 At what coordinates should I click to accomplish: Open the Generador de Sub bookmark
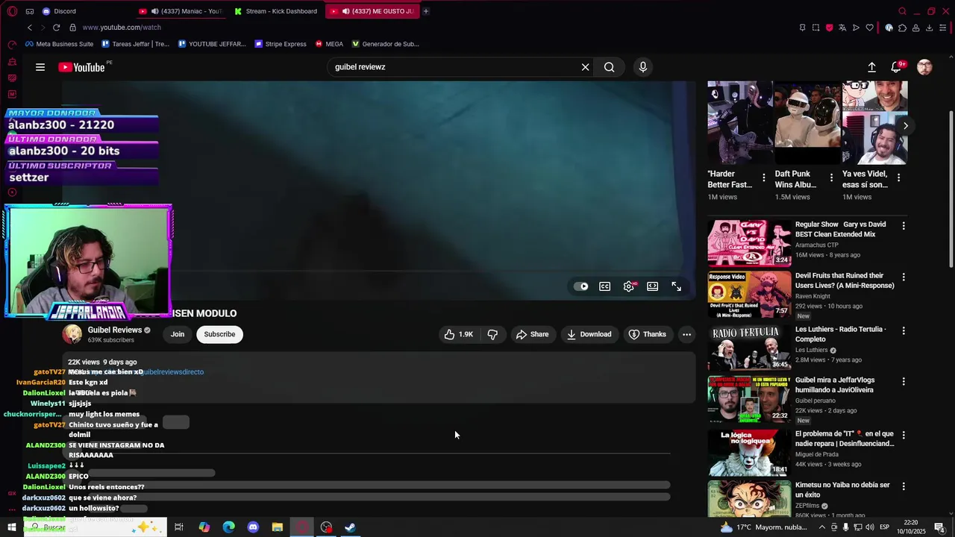386,44
